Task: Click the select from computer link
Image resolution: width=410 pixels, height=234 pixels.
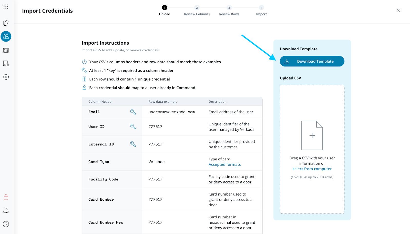Action: (312, 169)
